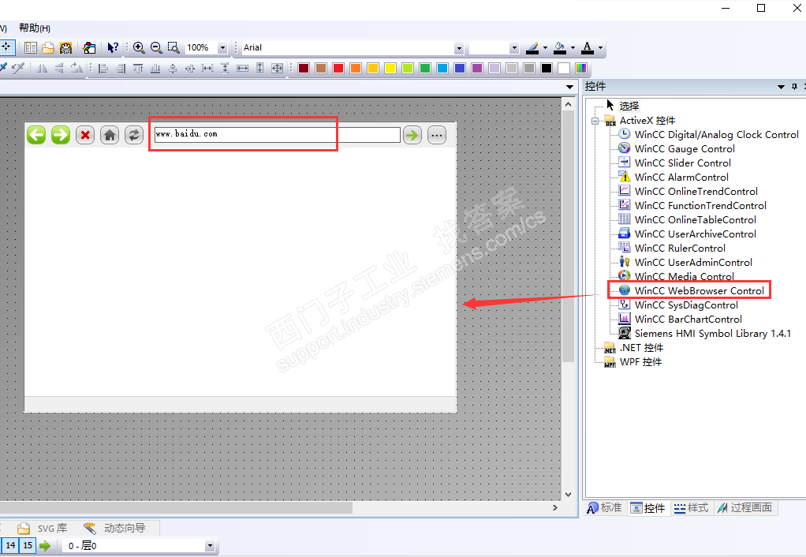This screenshot has height=557, width=806.
Task: Click the align right icon
Action: click(x=121, y=69)
